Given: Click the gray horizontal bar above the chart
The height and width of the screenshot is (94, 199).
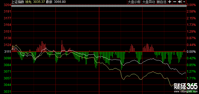Looking at the screenshot, I should click(99, 6).
